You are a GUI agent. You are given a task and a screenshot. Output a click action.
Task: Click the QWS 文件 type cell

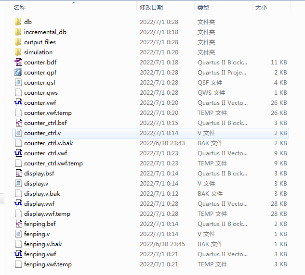coord(212,93)
